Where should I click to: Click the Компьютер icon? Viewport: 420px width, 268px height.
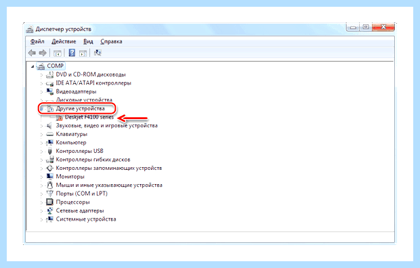[x=50, y=142]
